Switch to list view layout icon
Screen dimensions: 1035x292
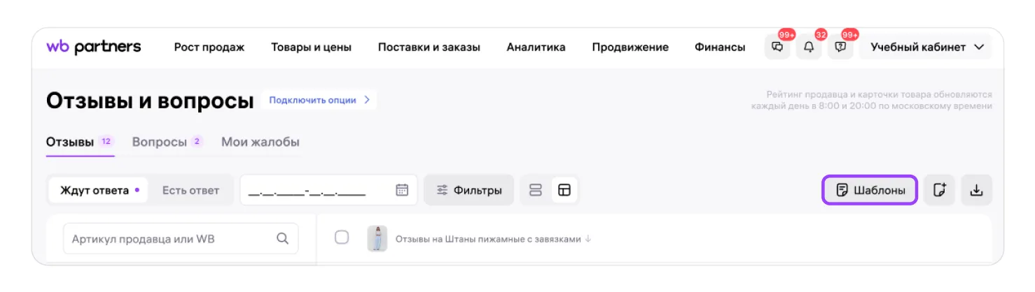click(x=536, y=190)
